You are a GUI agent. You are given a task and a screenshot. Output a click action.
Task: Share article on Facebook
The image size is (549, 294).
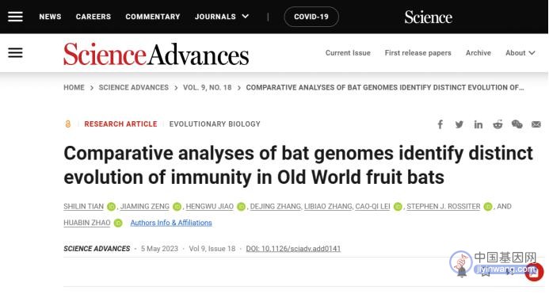[440, 124]
